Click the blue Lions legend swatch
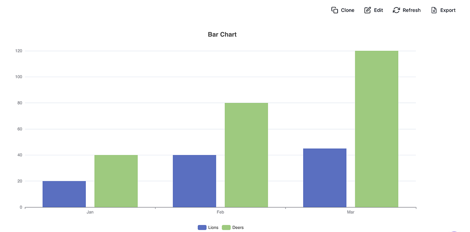Viewport: 470px width, 232px height. [x=202, y=227]
